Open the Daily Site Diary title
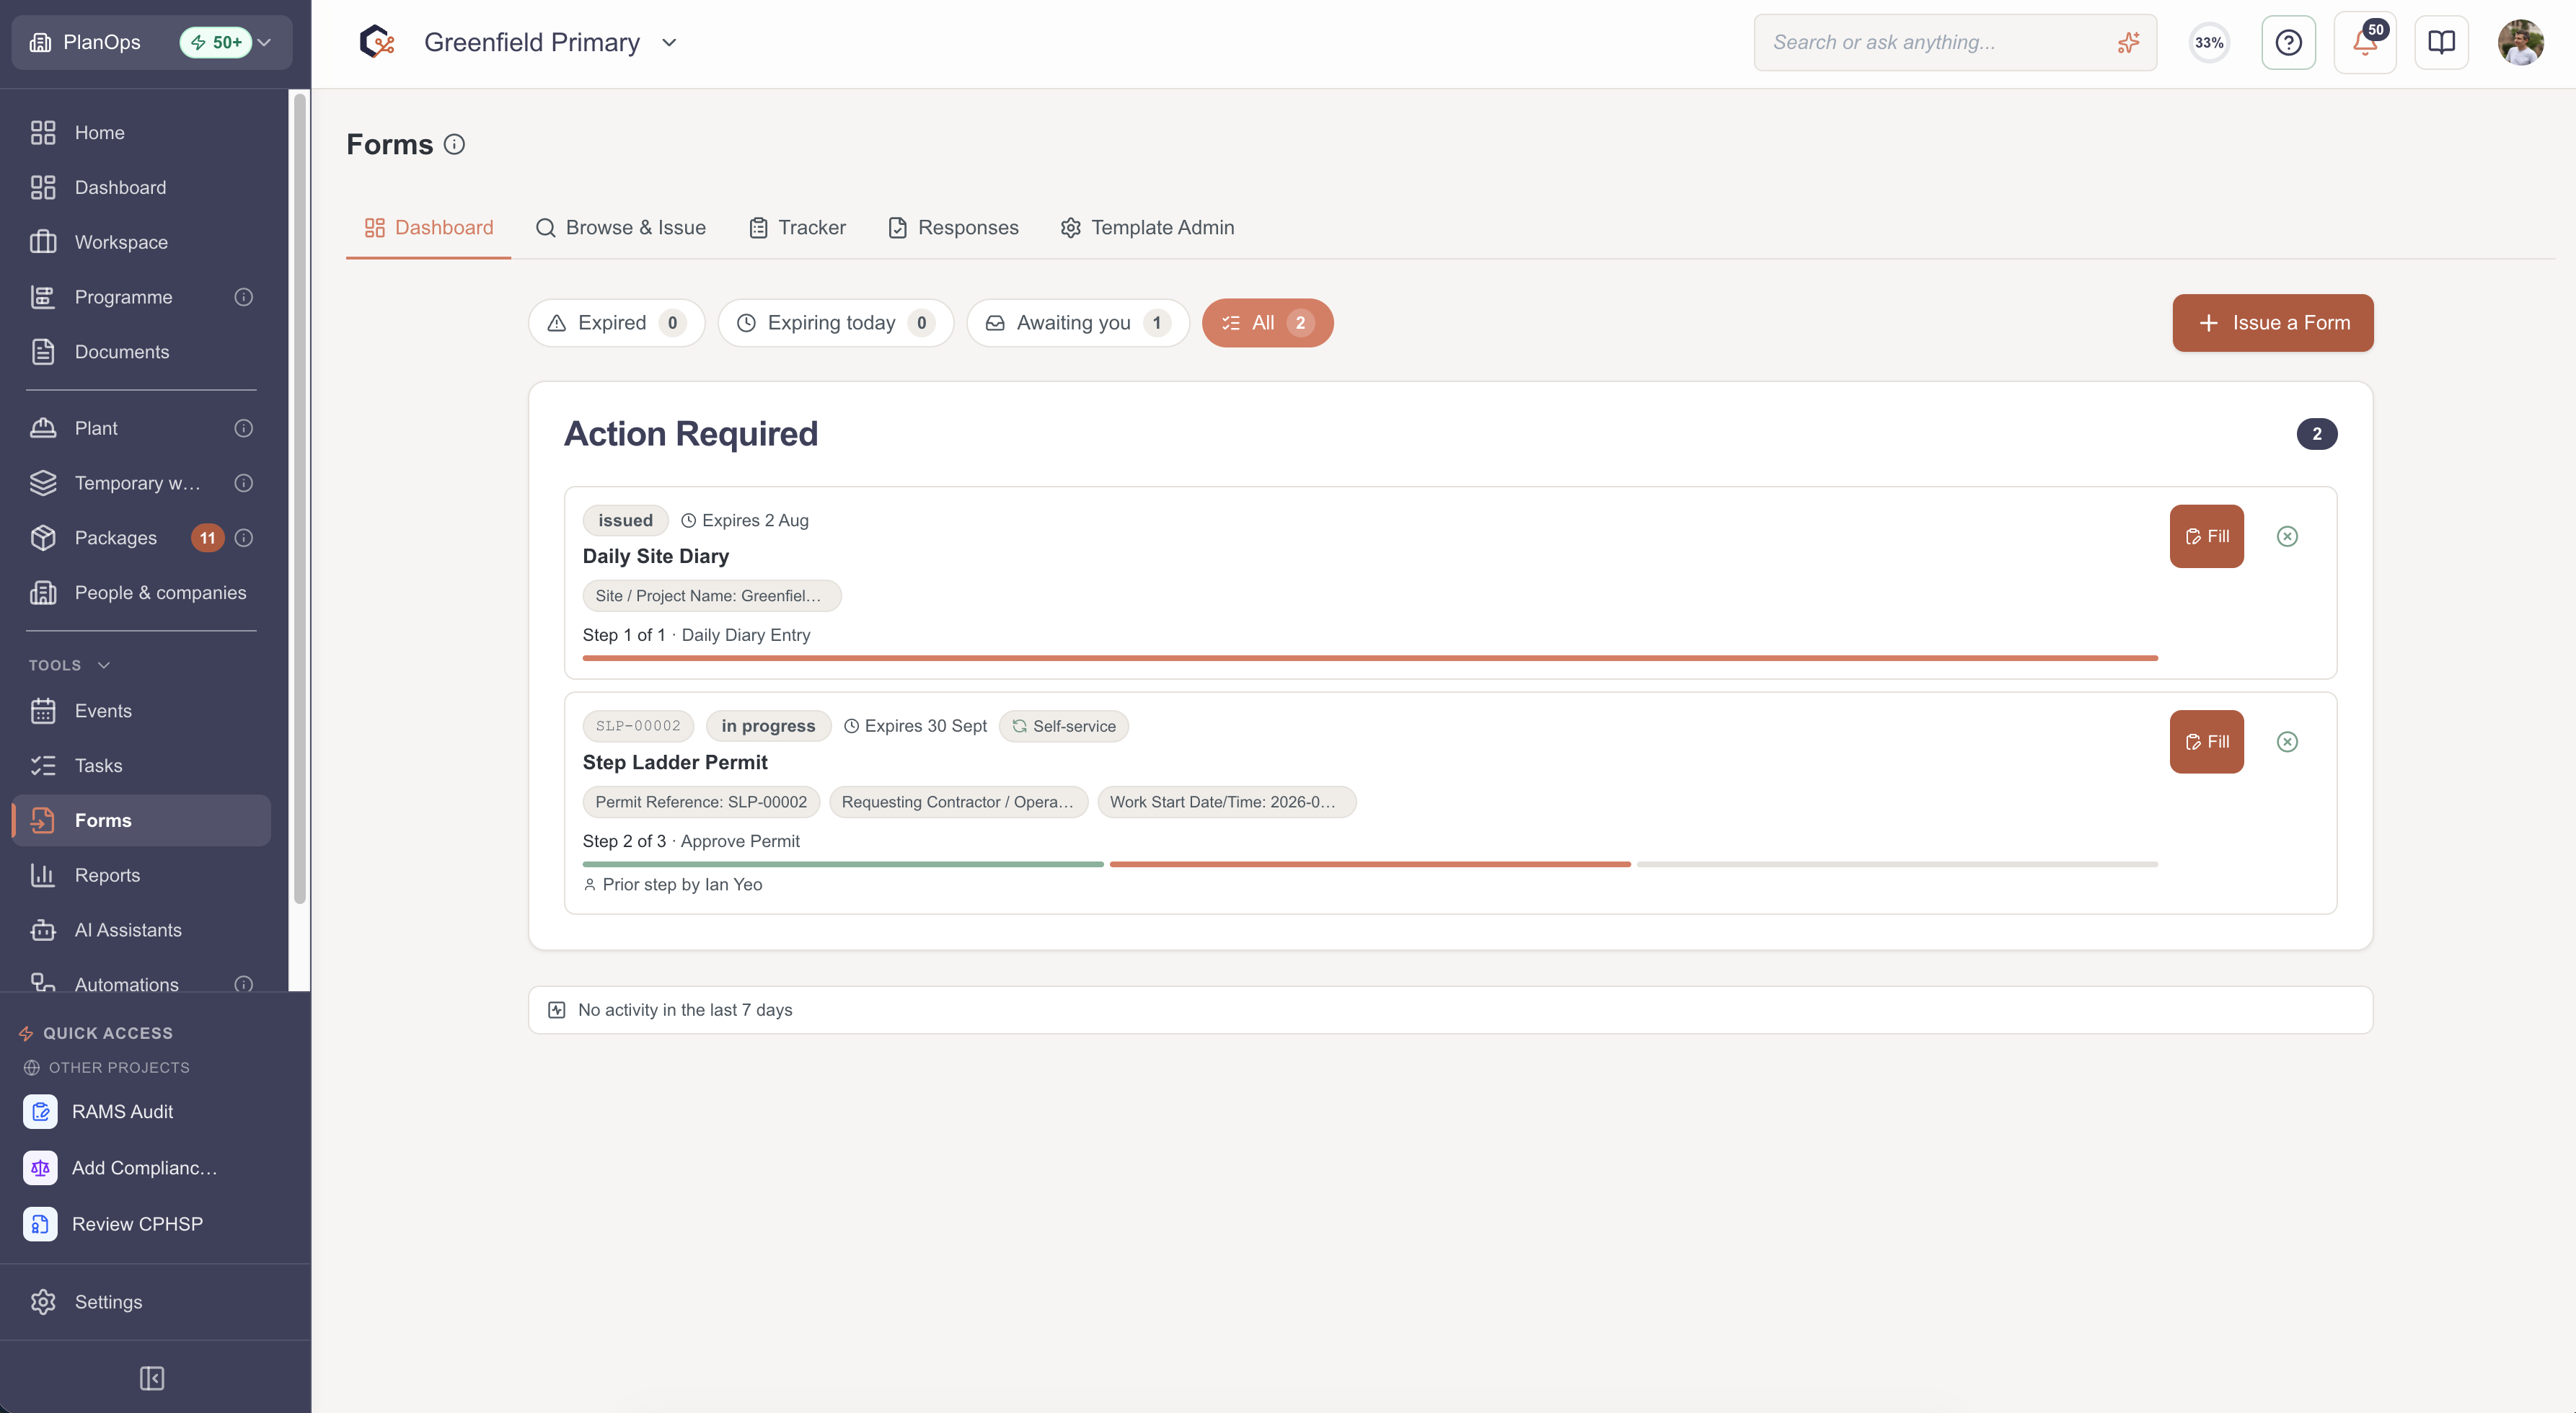Image resolution: width=2576 pixels, height=1413 pixels. coord(656,556)
